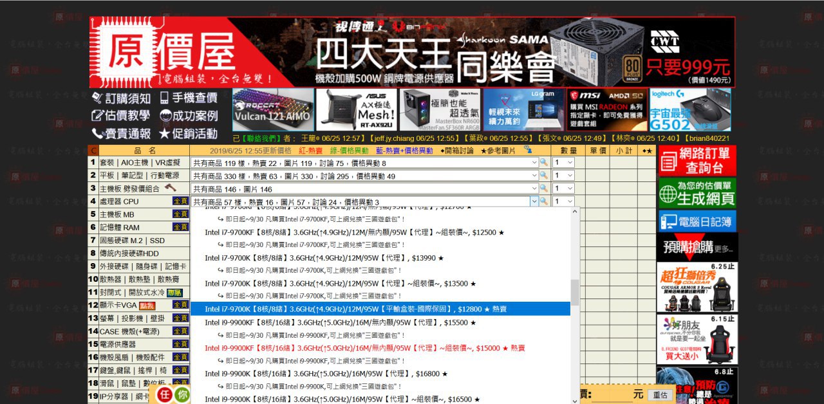Screen dimensions: 824x404
Task: Open quantity dropdown for row 4 CPU
Action: (563, 201)
